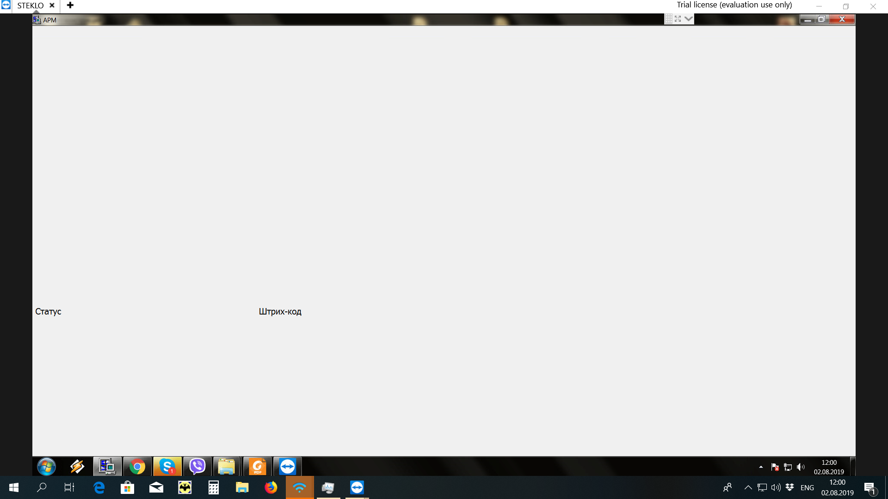Open local Windows 10 Start menu
The height and width of the screenshot is (499, 888).
pyautogui.click(x=14, y=487)
